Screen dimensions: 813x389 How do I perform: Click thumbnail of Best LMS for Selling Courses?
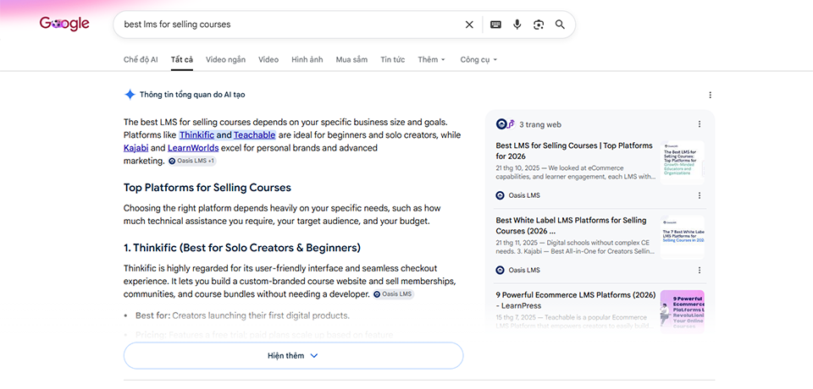point(683,162)
